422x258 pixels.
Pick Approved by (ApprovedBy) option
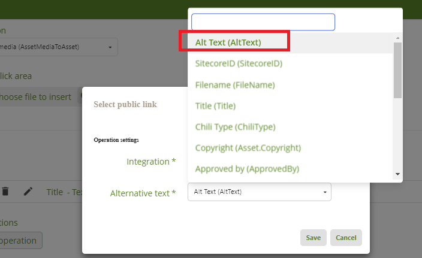coord(247,169)
